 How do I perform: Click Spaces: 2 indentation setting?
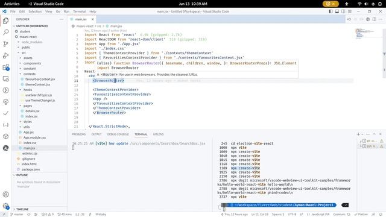click(x=278, y=215)
